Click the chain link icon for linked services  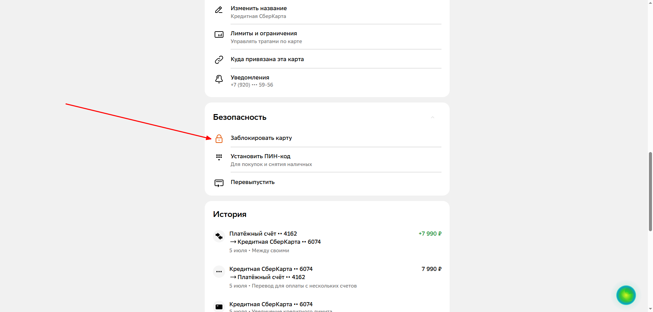pyautogui.click(x=219, y=60)
